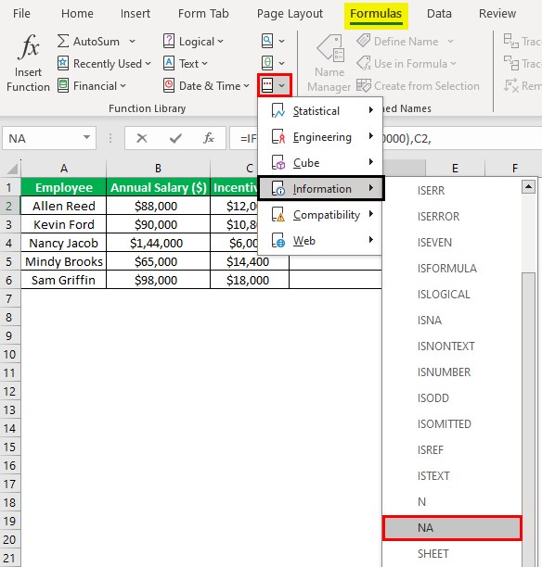Open the Compatibility submenu

click(x=320, y=215)
